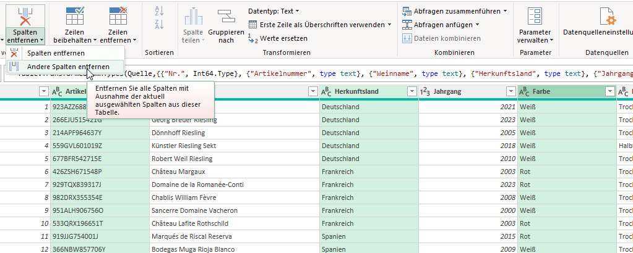Screen dimensions: 633x253
Task: Click the Spalten entfernen ribbon icon
Action: tap(25, 16)
